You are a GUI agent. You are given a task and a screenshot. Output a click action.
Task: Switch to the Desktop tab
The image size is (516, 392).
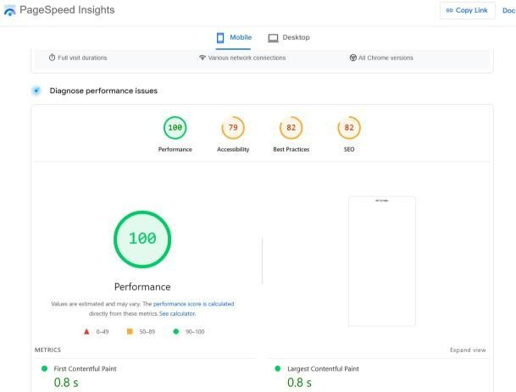click(289, 37)
